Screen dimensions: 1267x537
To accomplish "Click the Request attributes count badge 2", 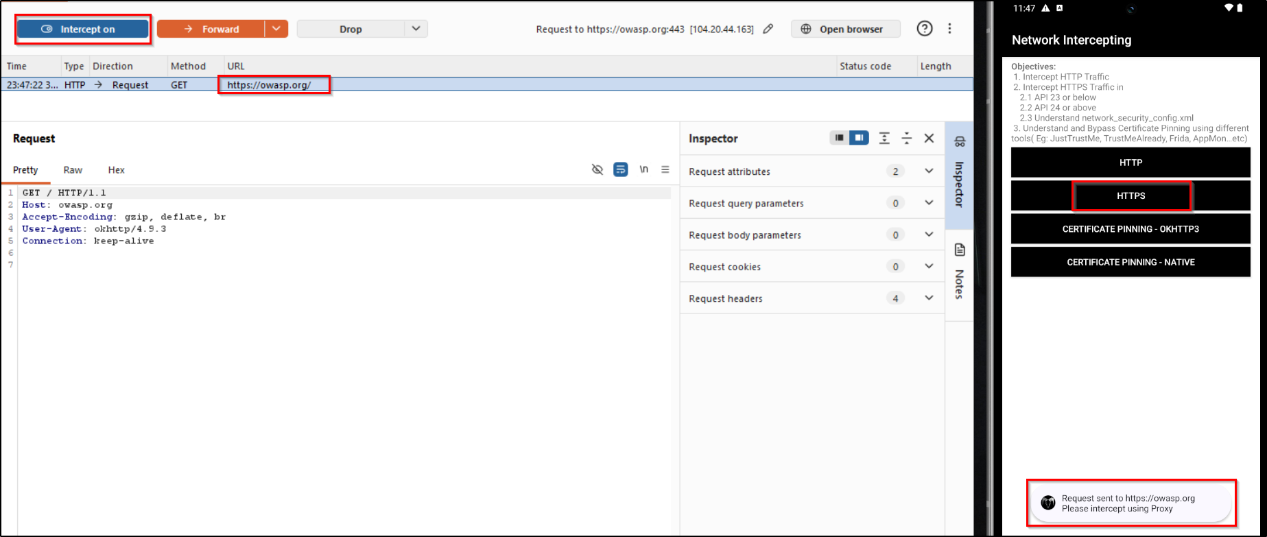I will [x=895, y=171].
